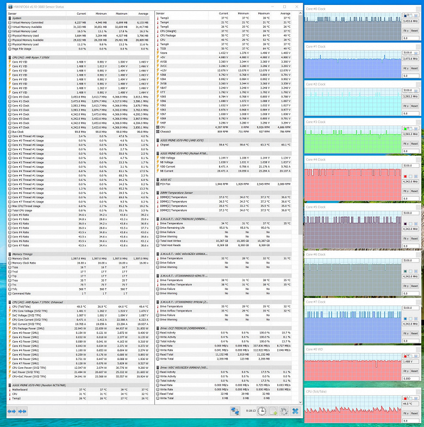This screenshot has width=424, height=427.
Task: Select the Memory Timings section header
Action: point(22,254)
